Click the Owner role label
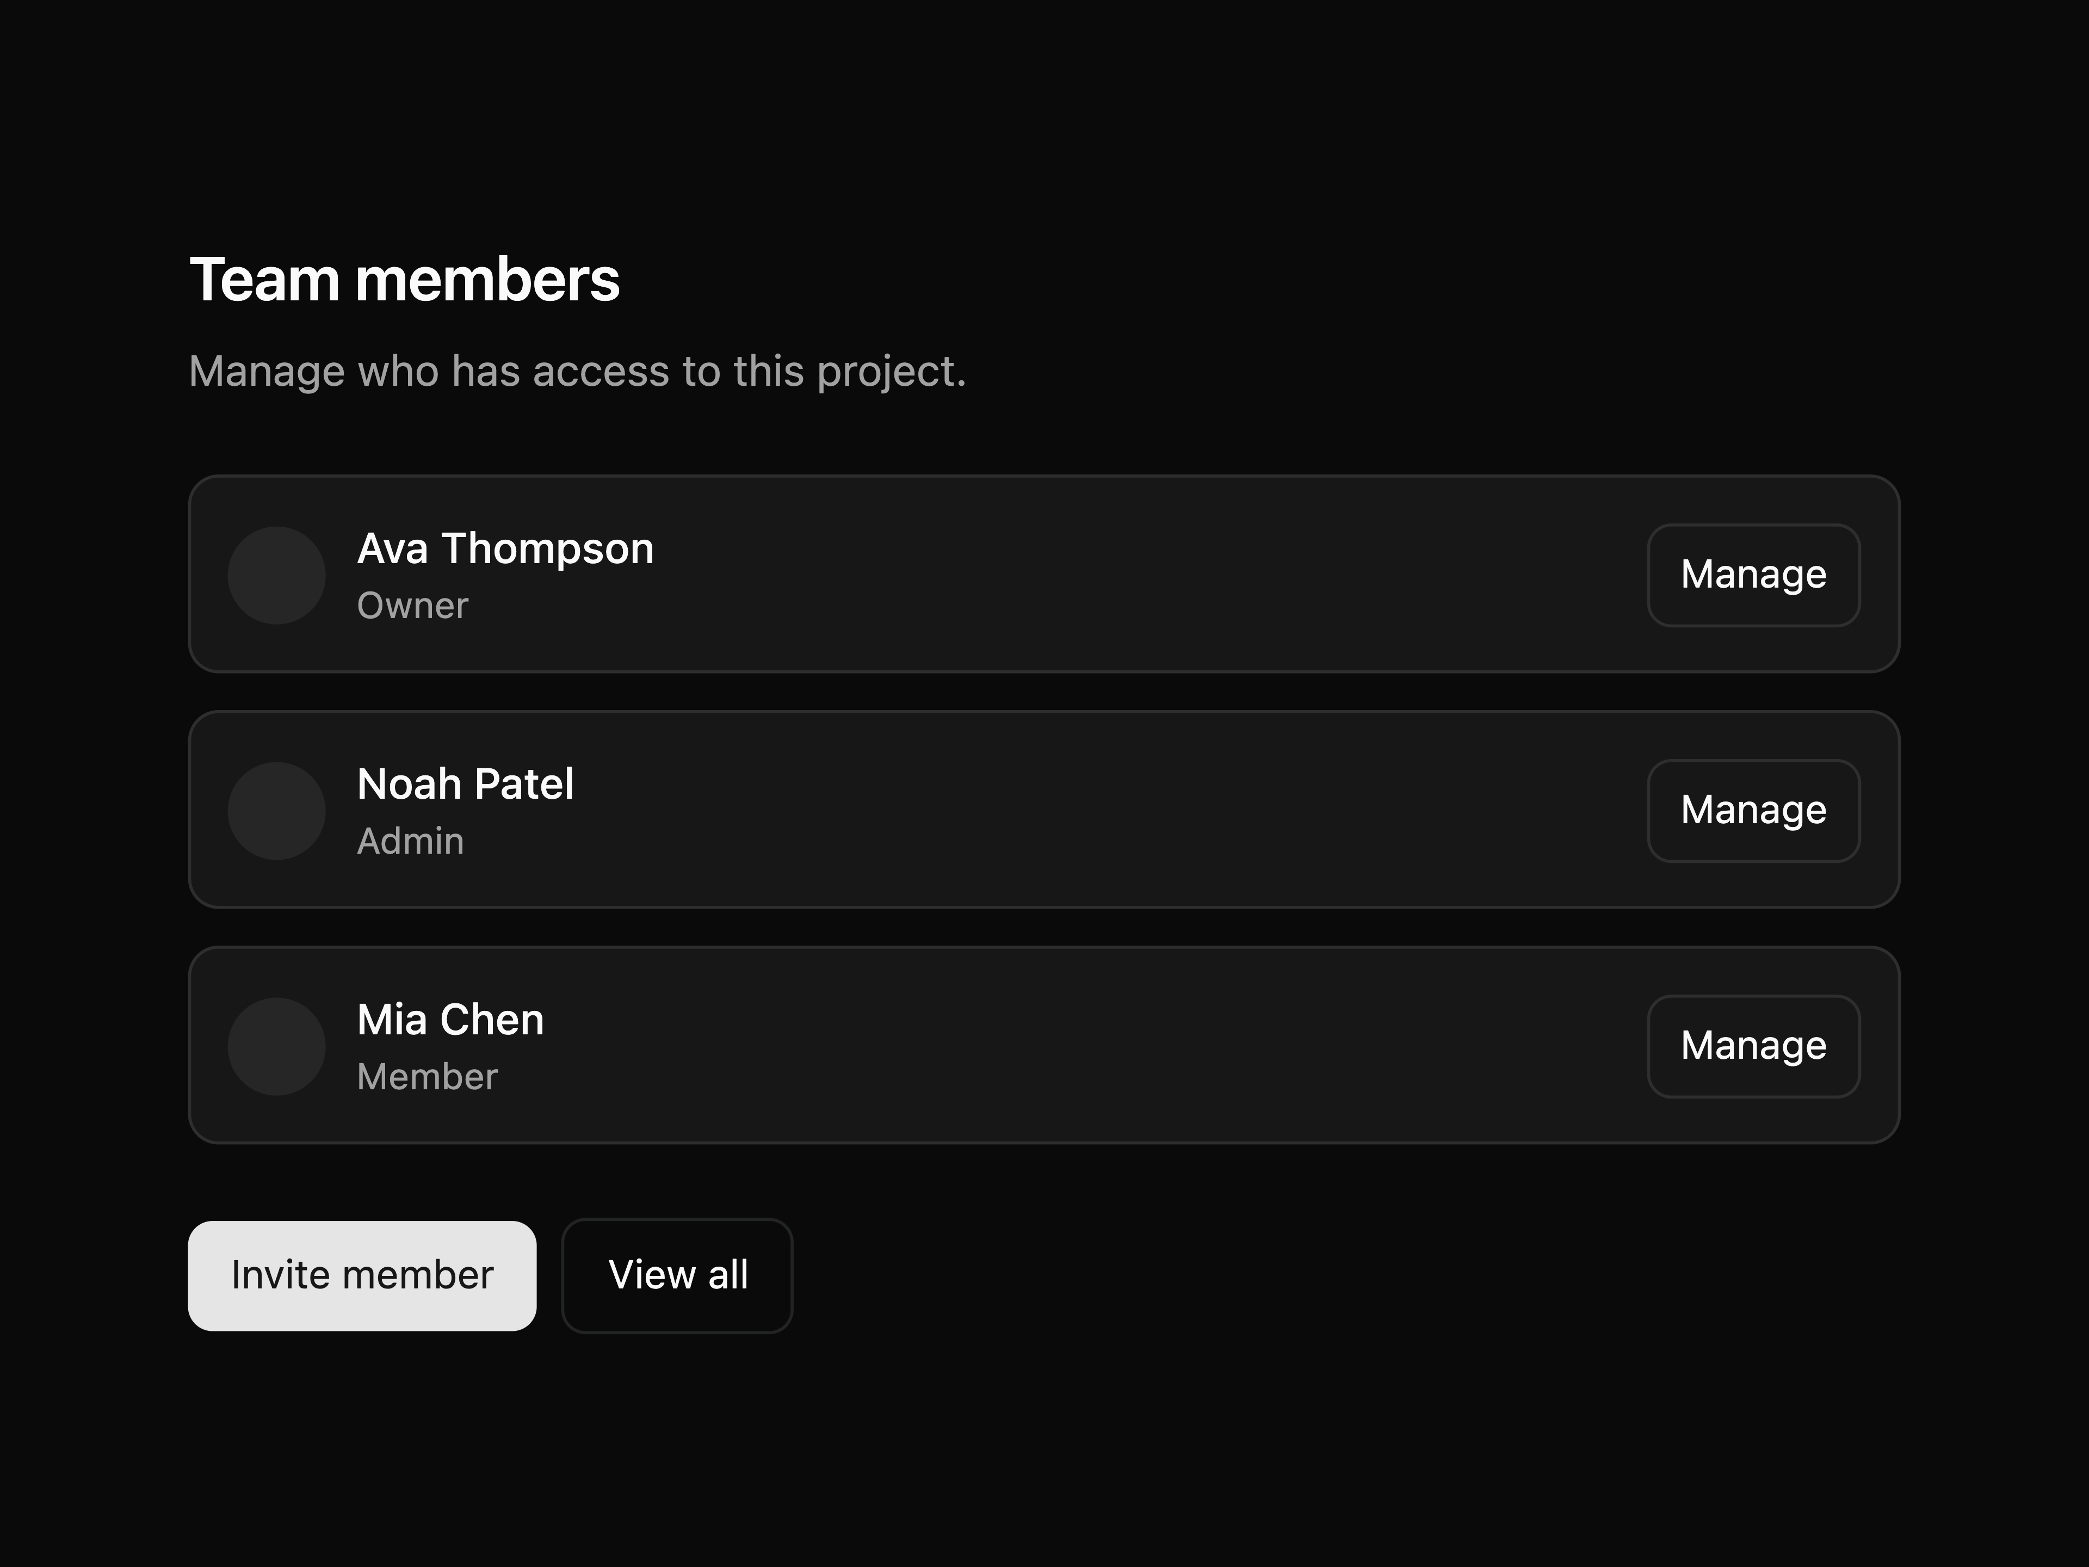Viewport: 2089px width, 1567px height. coord(413,606)
